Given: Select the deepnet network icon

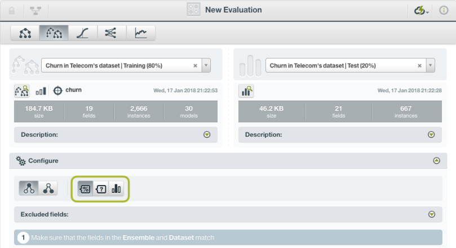Looking at the screenshot, I should click(112, 33).
